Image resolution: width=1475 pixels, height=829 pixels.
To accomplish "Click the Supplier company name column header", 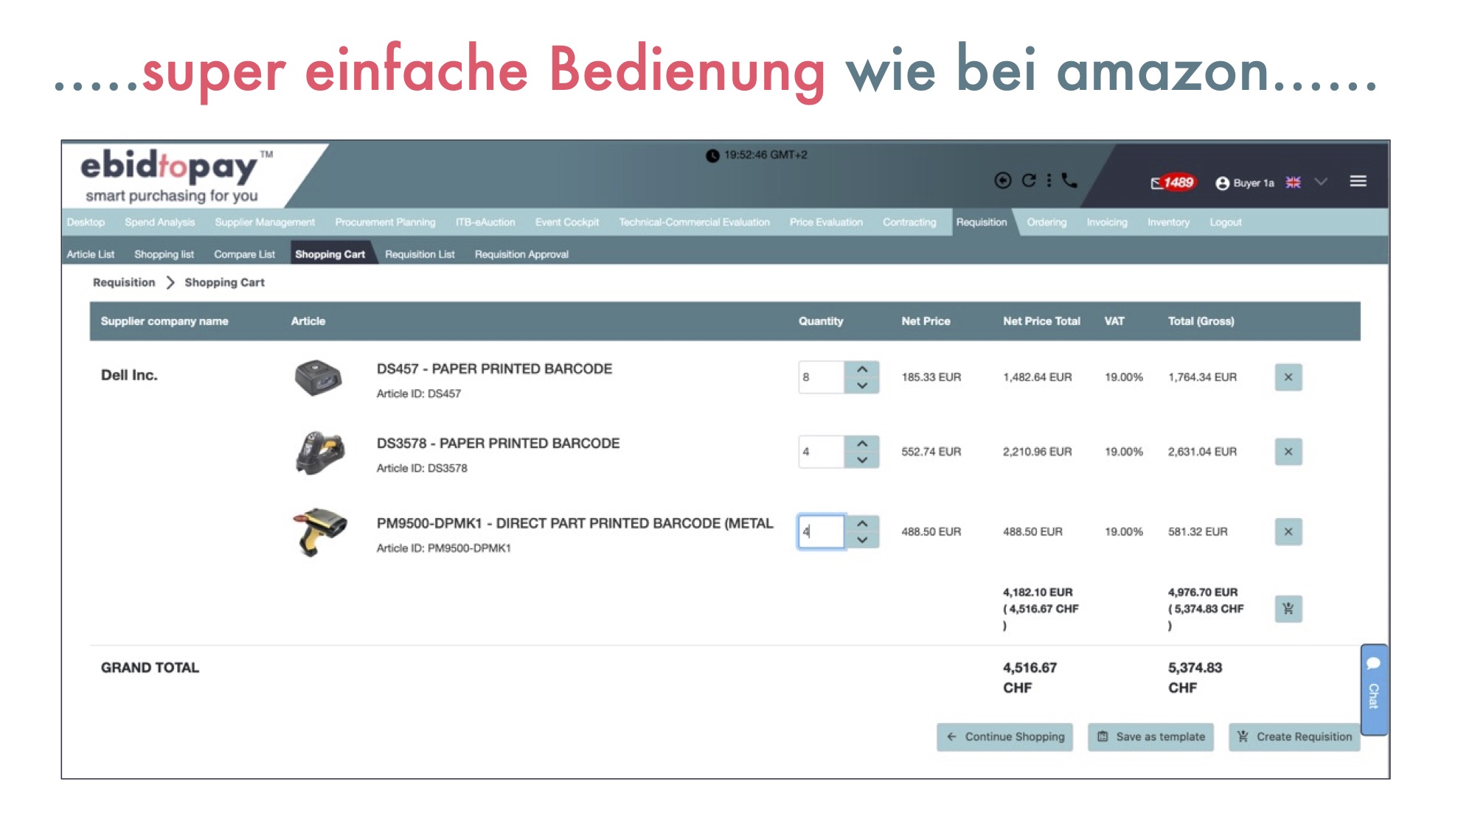I will pyautogui.click(x=164, y=321).
